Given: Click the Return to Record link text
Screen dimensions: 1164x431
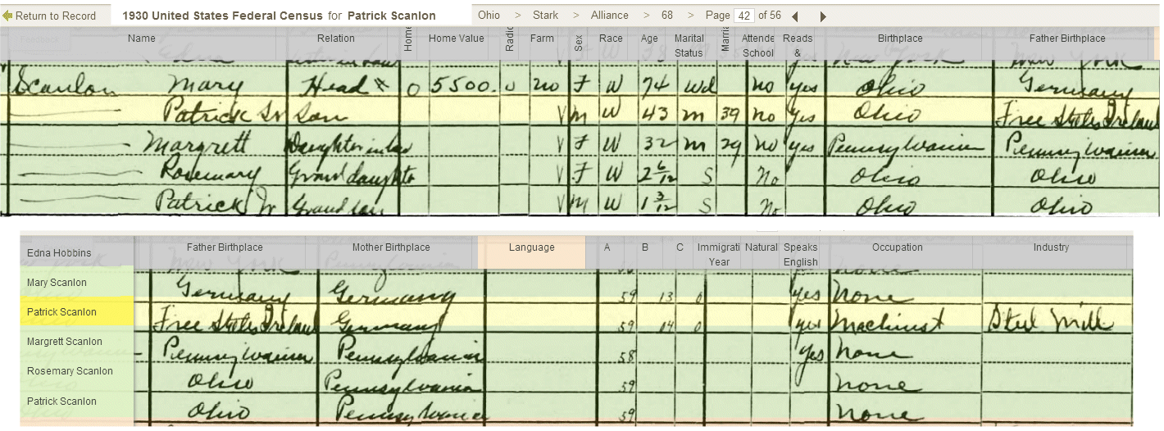Looking at the screenshot, I should pos(55,16).
